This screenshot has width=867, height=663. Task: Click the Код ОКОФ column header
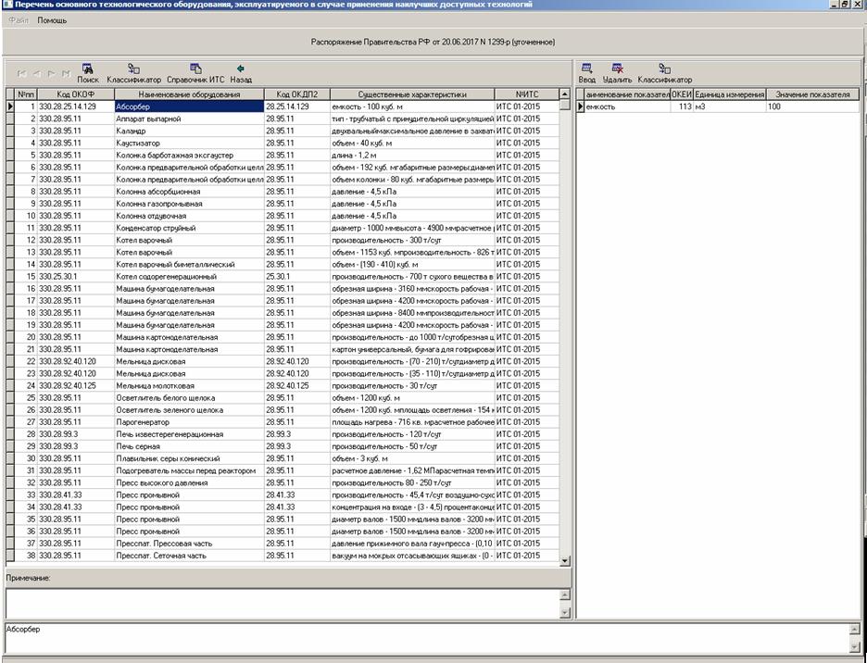click(x=75, y=94)
